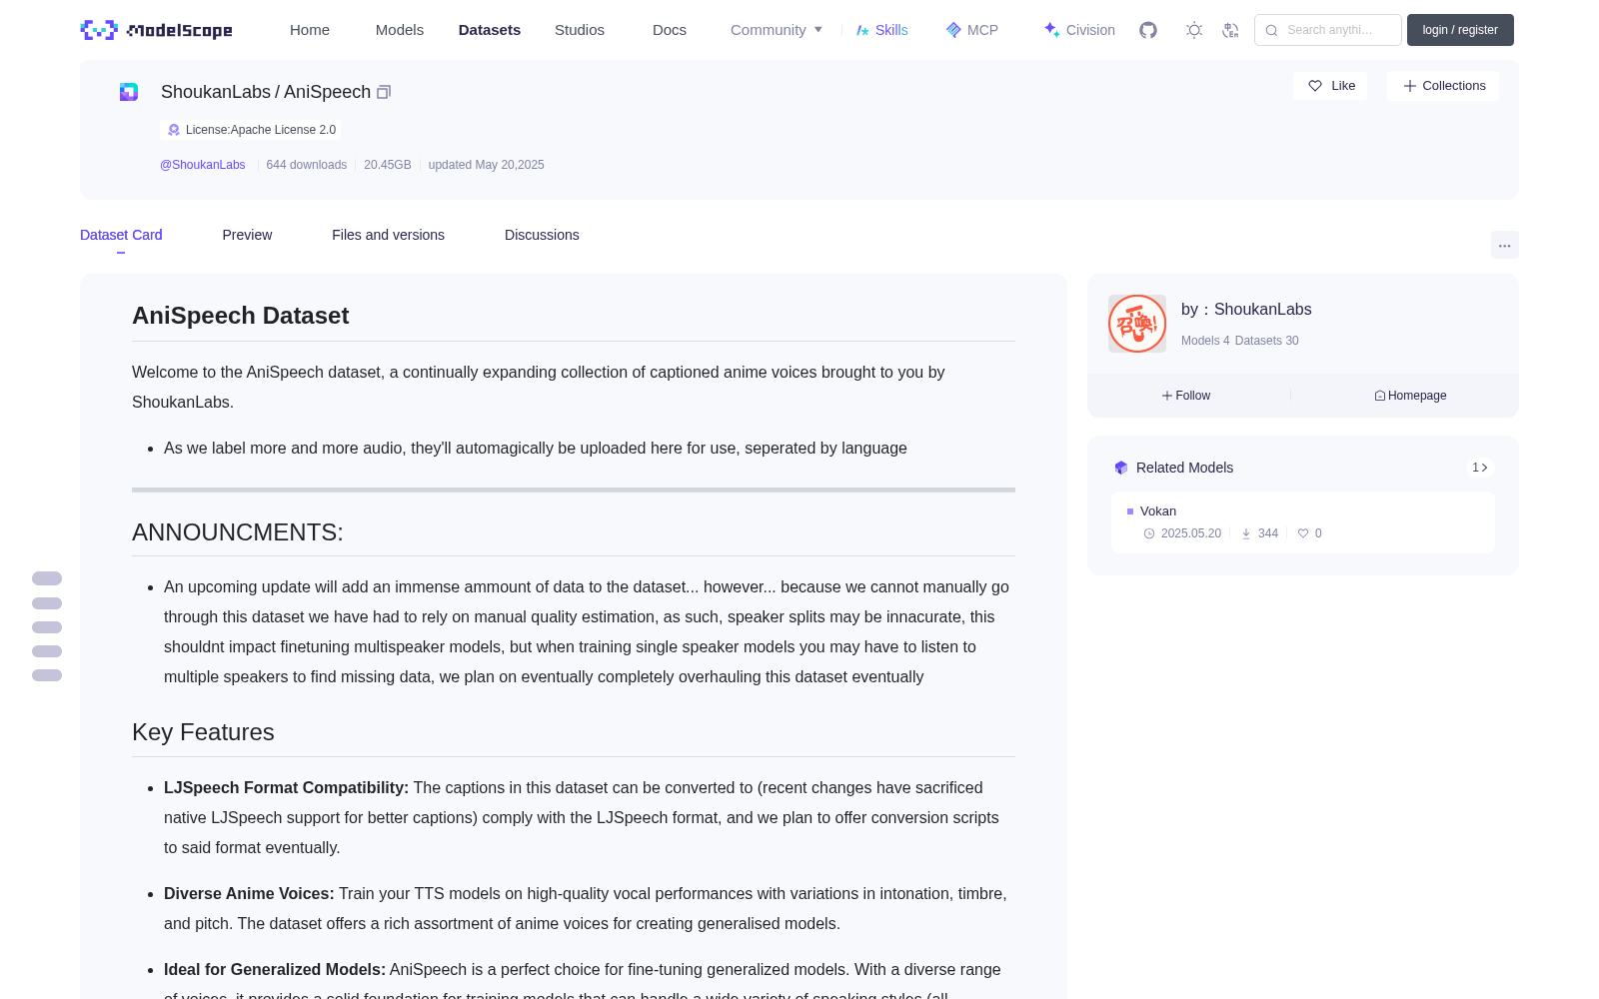
Task: Click the Civision sparkle icon
Action: pos(1051,30)
